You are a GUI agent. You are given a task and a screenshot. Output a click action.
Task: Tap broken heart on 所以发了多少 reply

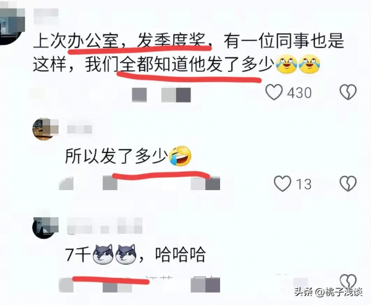[348, 183]
